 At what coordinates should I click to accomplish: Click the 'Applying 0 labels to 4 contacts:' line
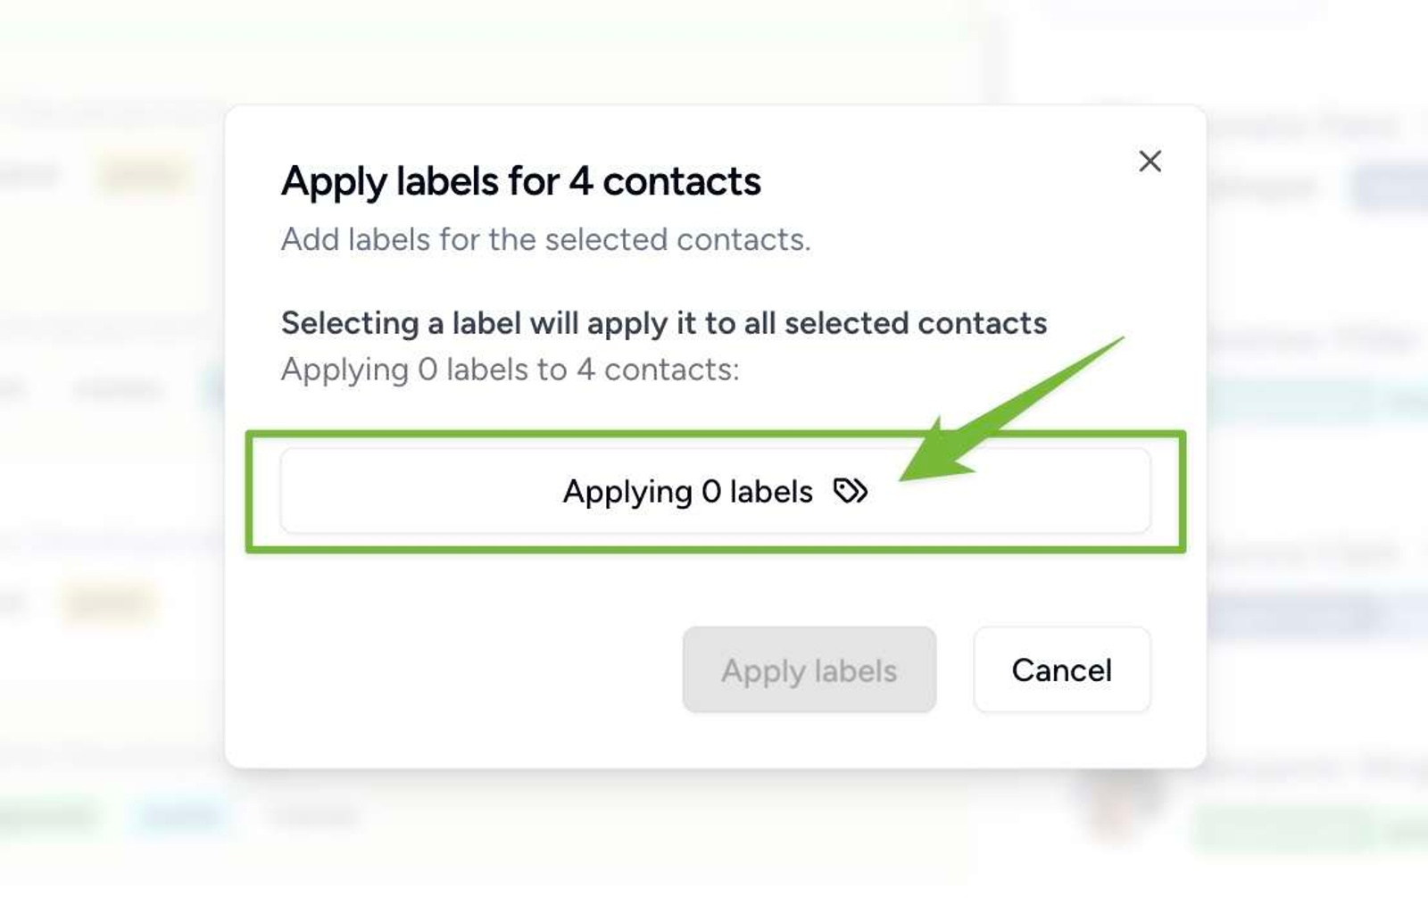(510, 370)
